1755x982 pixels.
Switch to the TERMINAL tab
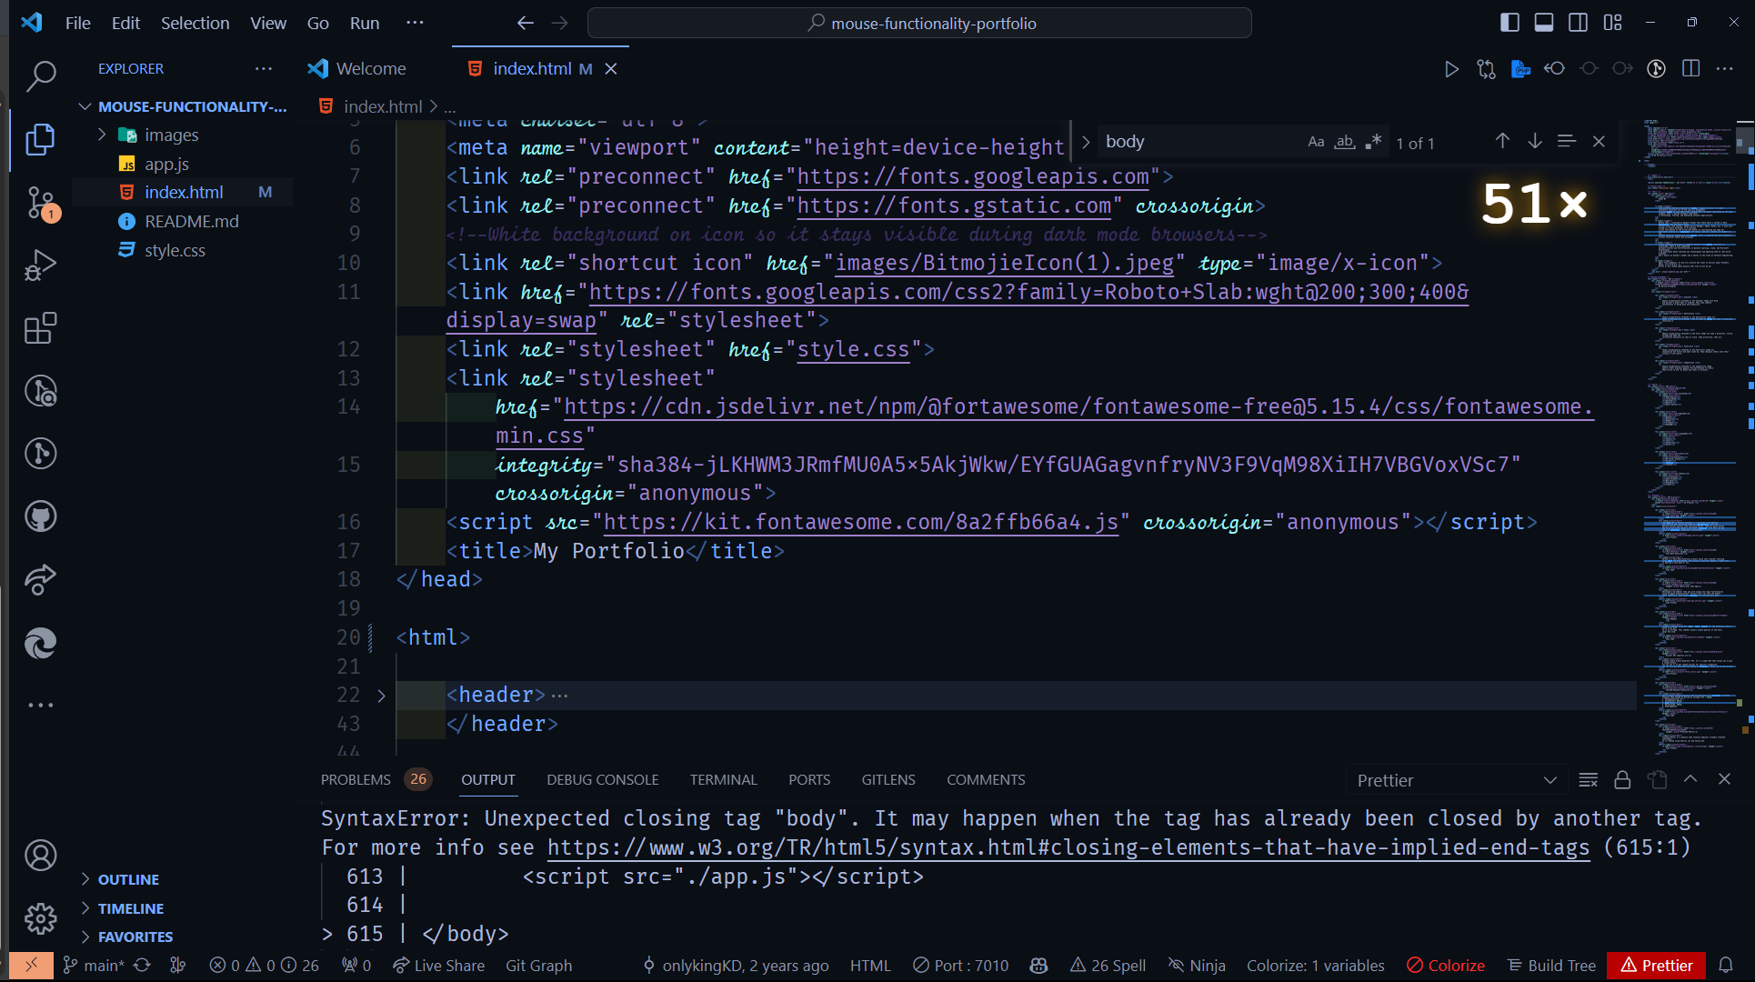pos(723,779)
